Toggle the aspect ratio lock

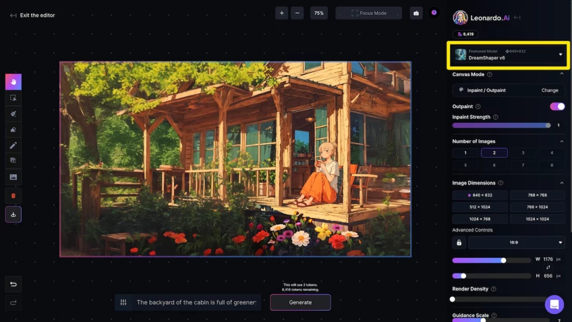tap(459, 243)
